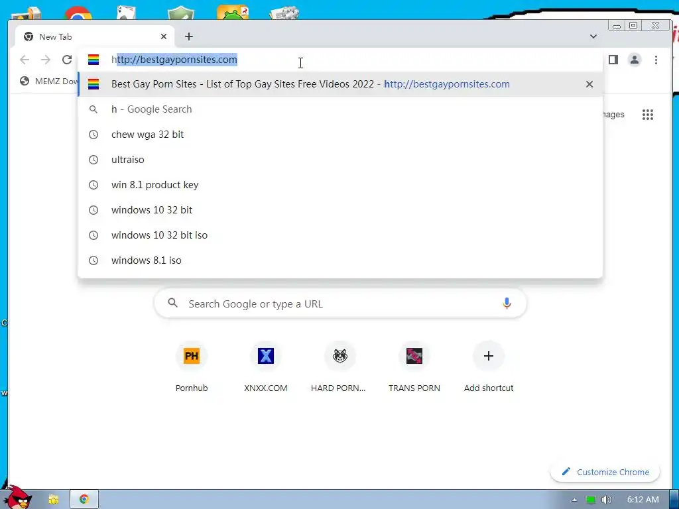Screen dimensions: 679x509
Task: Open the tab search chevron
Action: pos(593,37)
